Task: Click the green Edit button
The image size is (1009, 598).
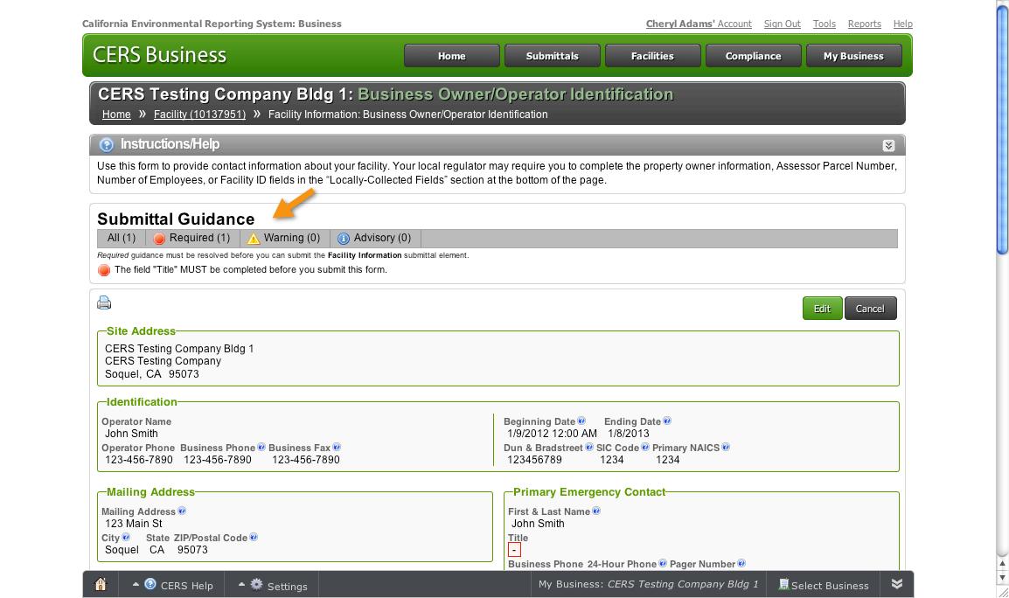Action: pyautogui.click(x=823, y=309)
